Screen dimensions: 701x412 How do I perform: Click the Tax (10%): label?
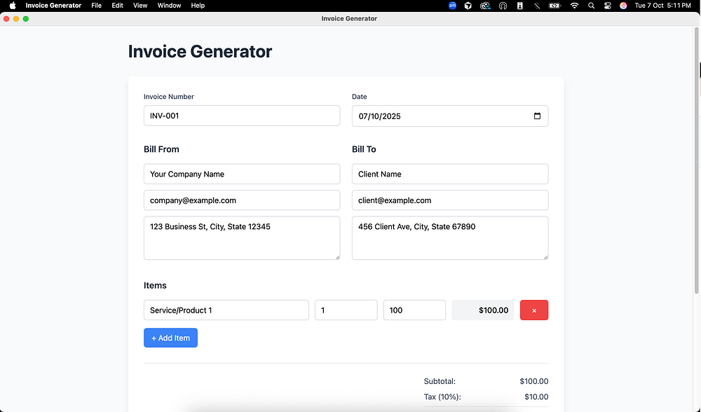[442, 397]
